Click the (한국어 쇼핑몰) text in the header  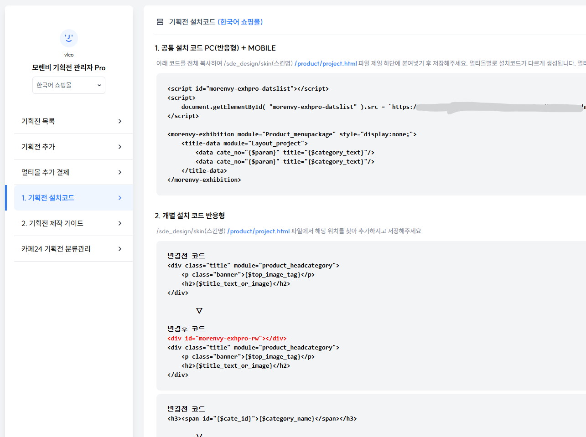click(240, 22)
